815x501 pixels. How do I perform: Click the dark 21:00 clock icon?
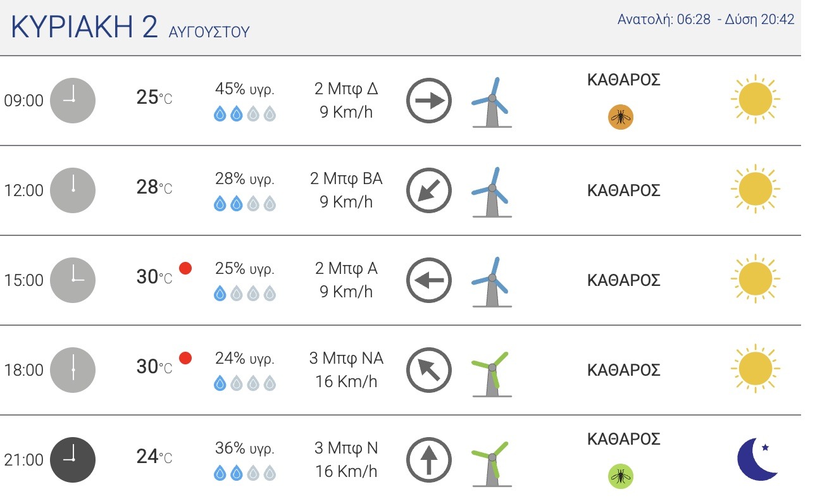coord(73,460)
